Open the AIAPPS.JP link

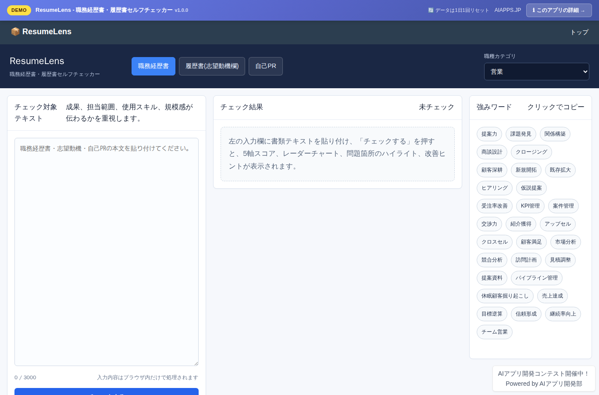tap(508, 10)
